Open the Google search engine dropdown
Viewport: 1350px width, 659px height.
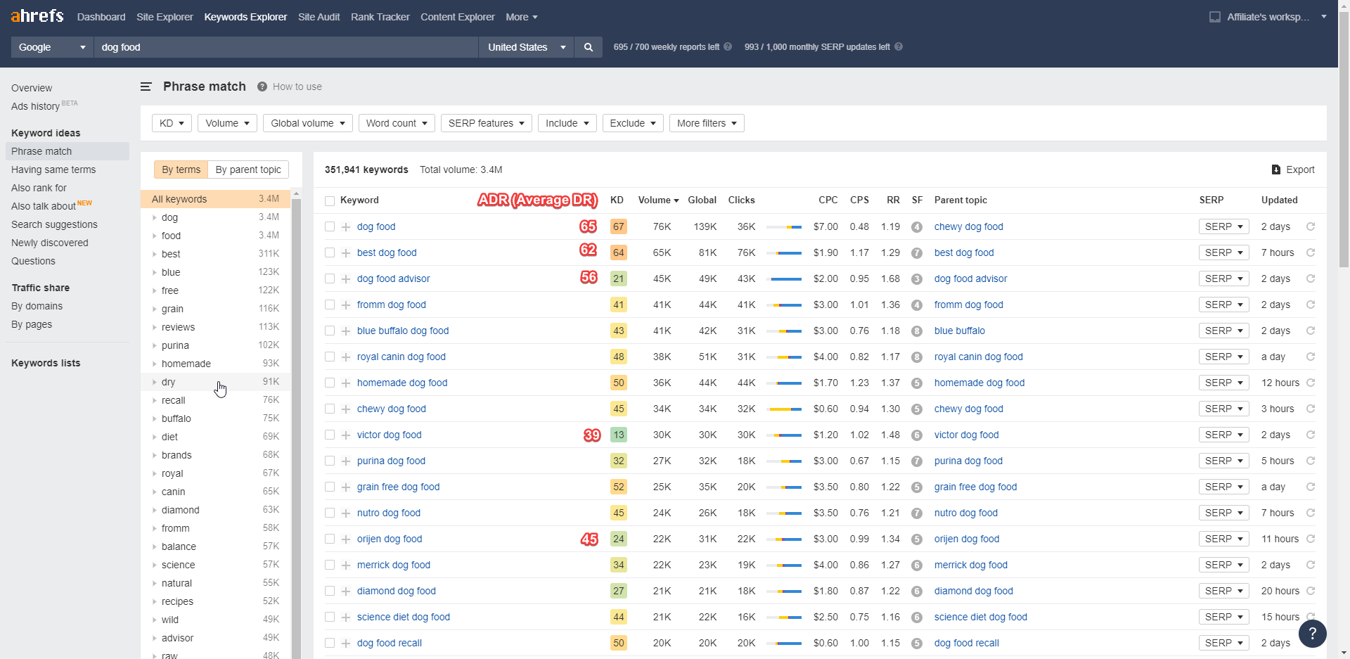pyautogui.click(x=52, y=47)
